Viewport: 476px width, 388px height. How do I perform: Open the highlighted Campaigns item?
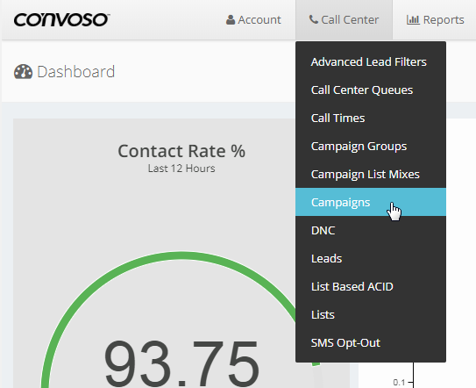tap(371, 202)
